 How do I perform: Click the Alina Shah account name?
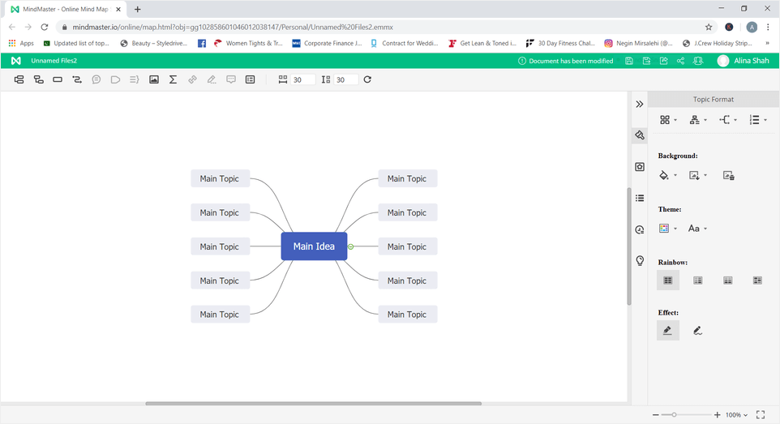(753, 61)
